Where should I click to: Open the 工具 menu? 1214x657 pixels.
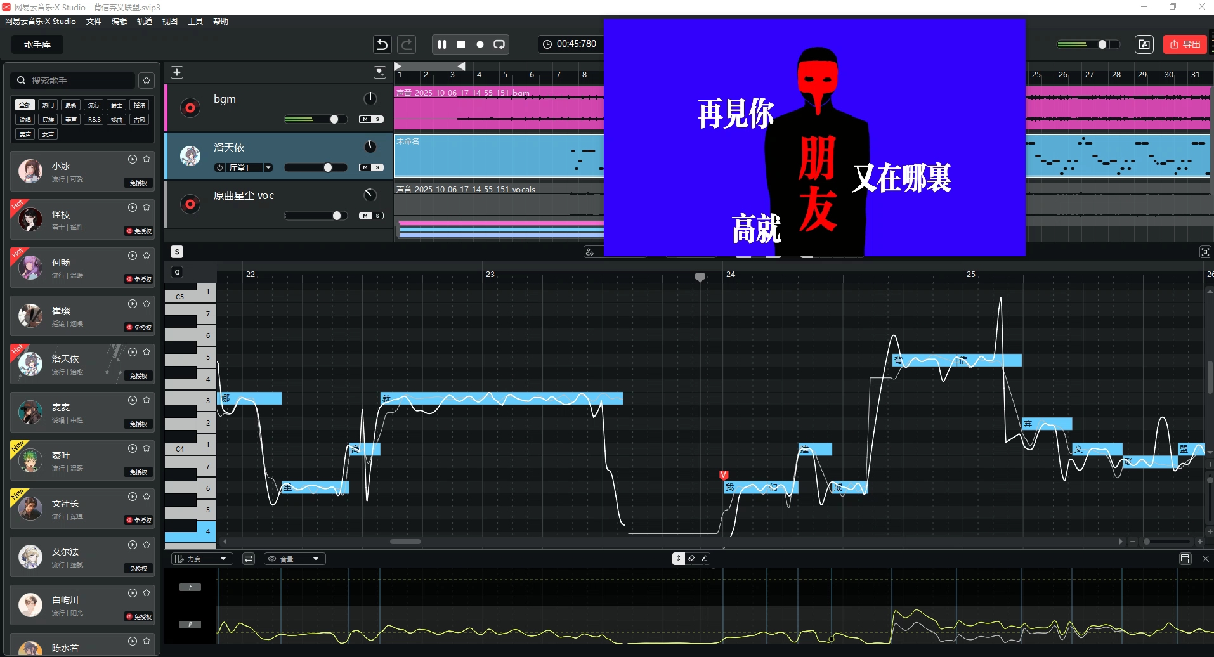pyautogui.click(x=195, y=22)
